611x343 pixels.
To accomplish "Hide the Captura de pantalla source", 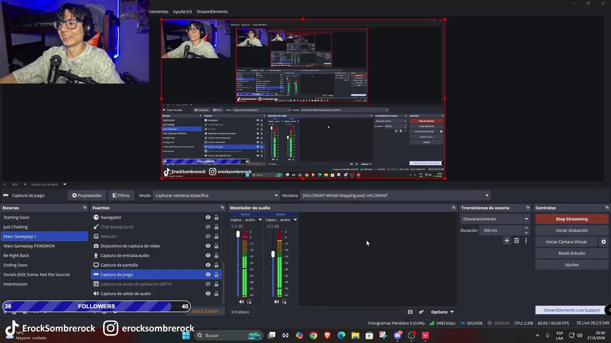I will point(208,265).
